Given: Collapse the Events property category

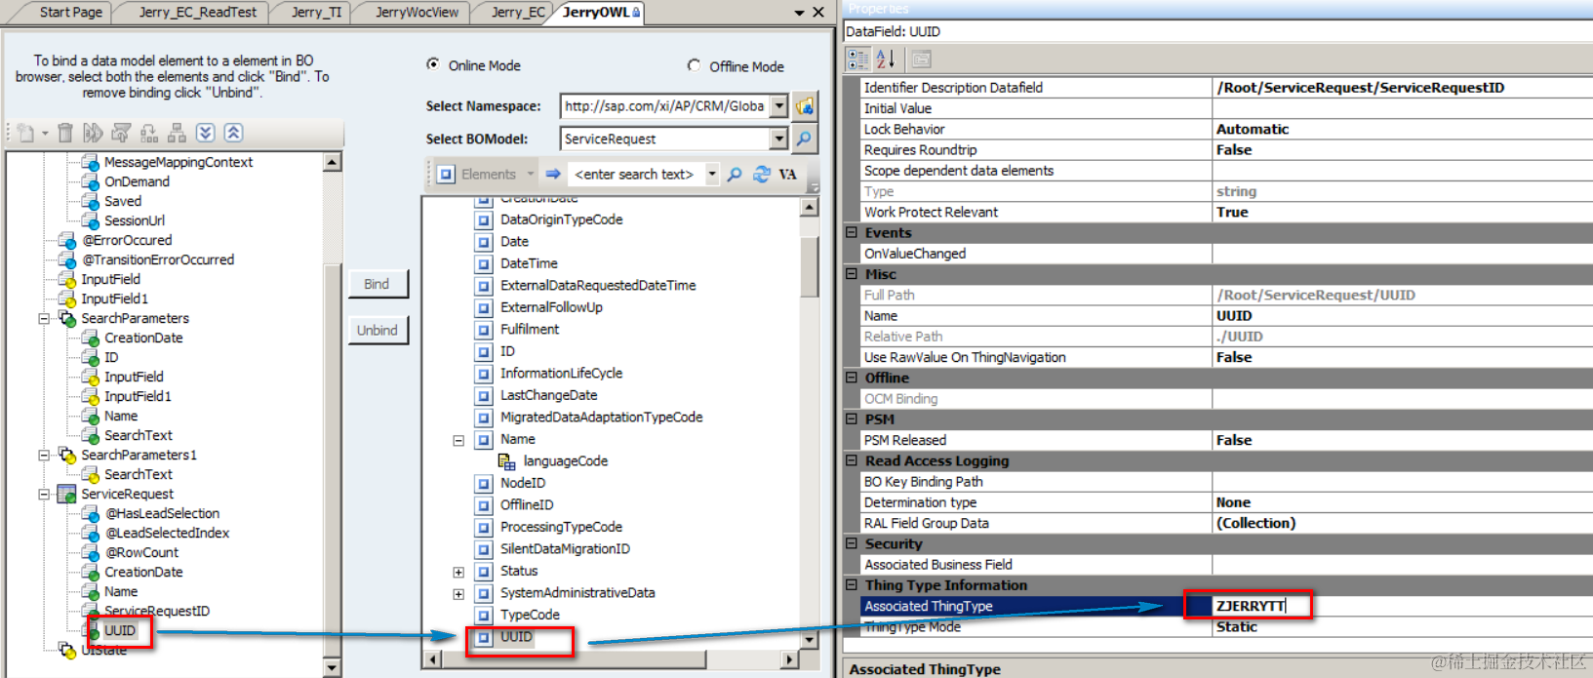Looking at the screenshot, I should [852, 232].
